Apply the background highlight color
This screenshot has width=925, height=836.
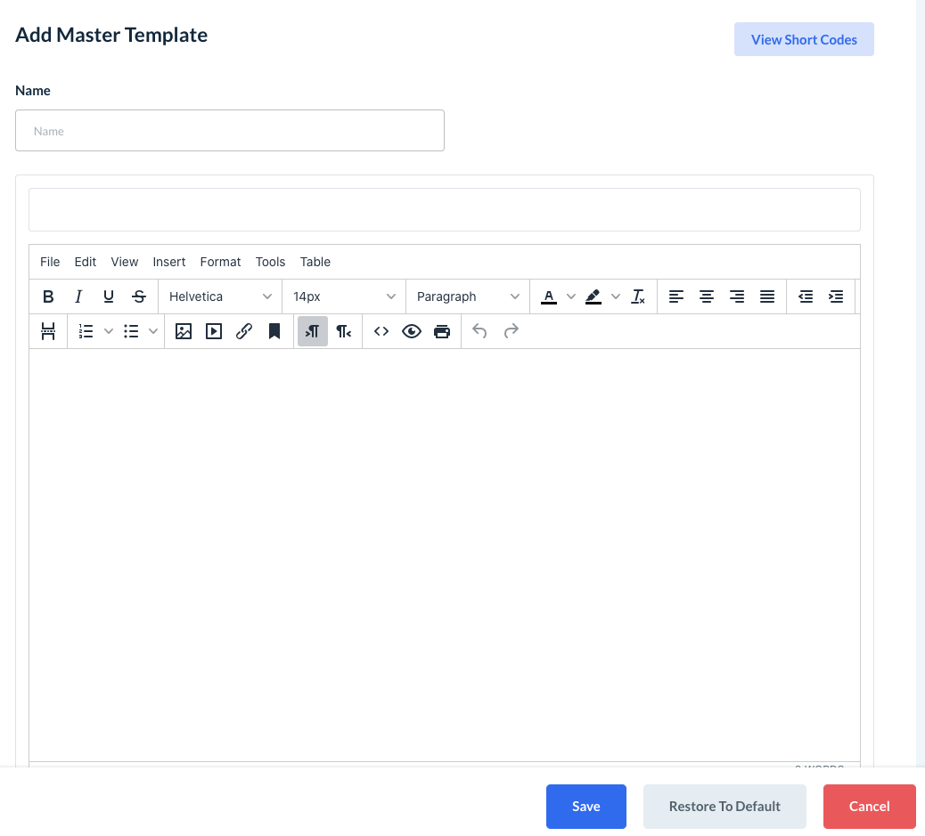click(x=593, y=296)
